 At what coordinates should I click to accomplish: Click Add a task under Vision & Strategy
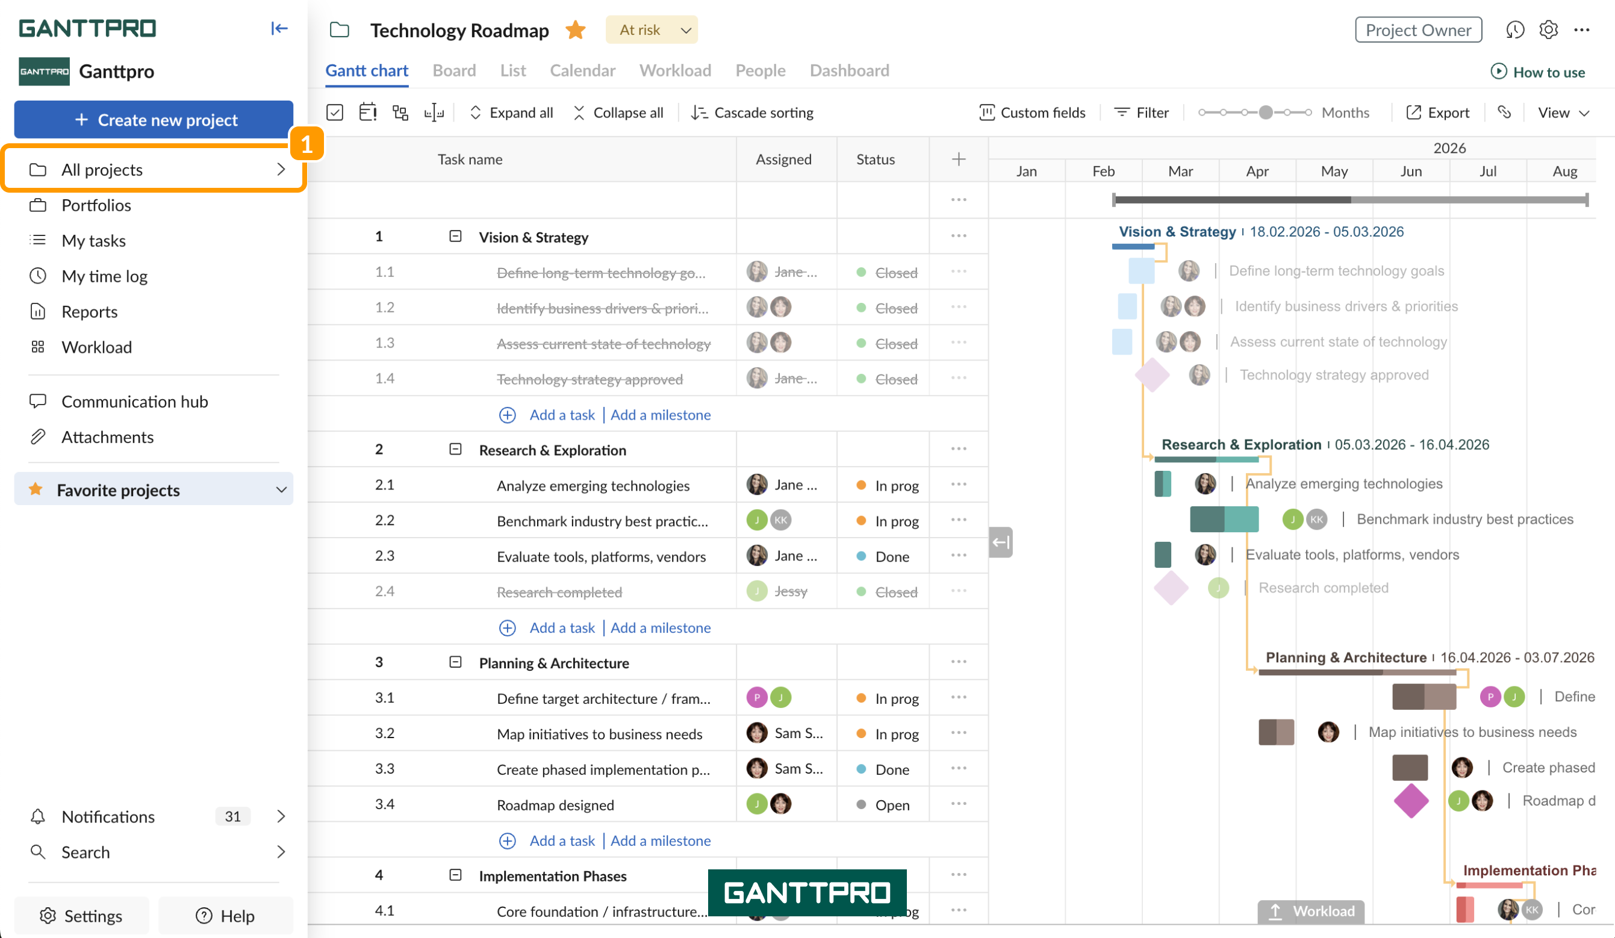pos(562,415)
